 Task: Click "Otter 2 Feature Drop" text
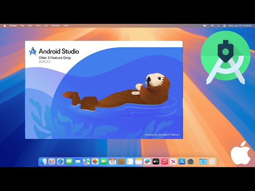(55, 58)
